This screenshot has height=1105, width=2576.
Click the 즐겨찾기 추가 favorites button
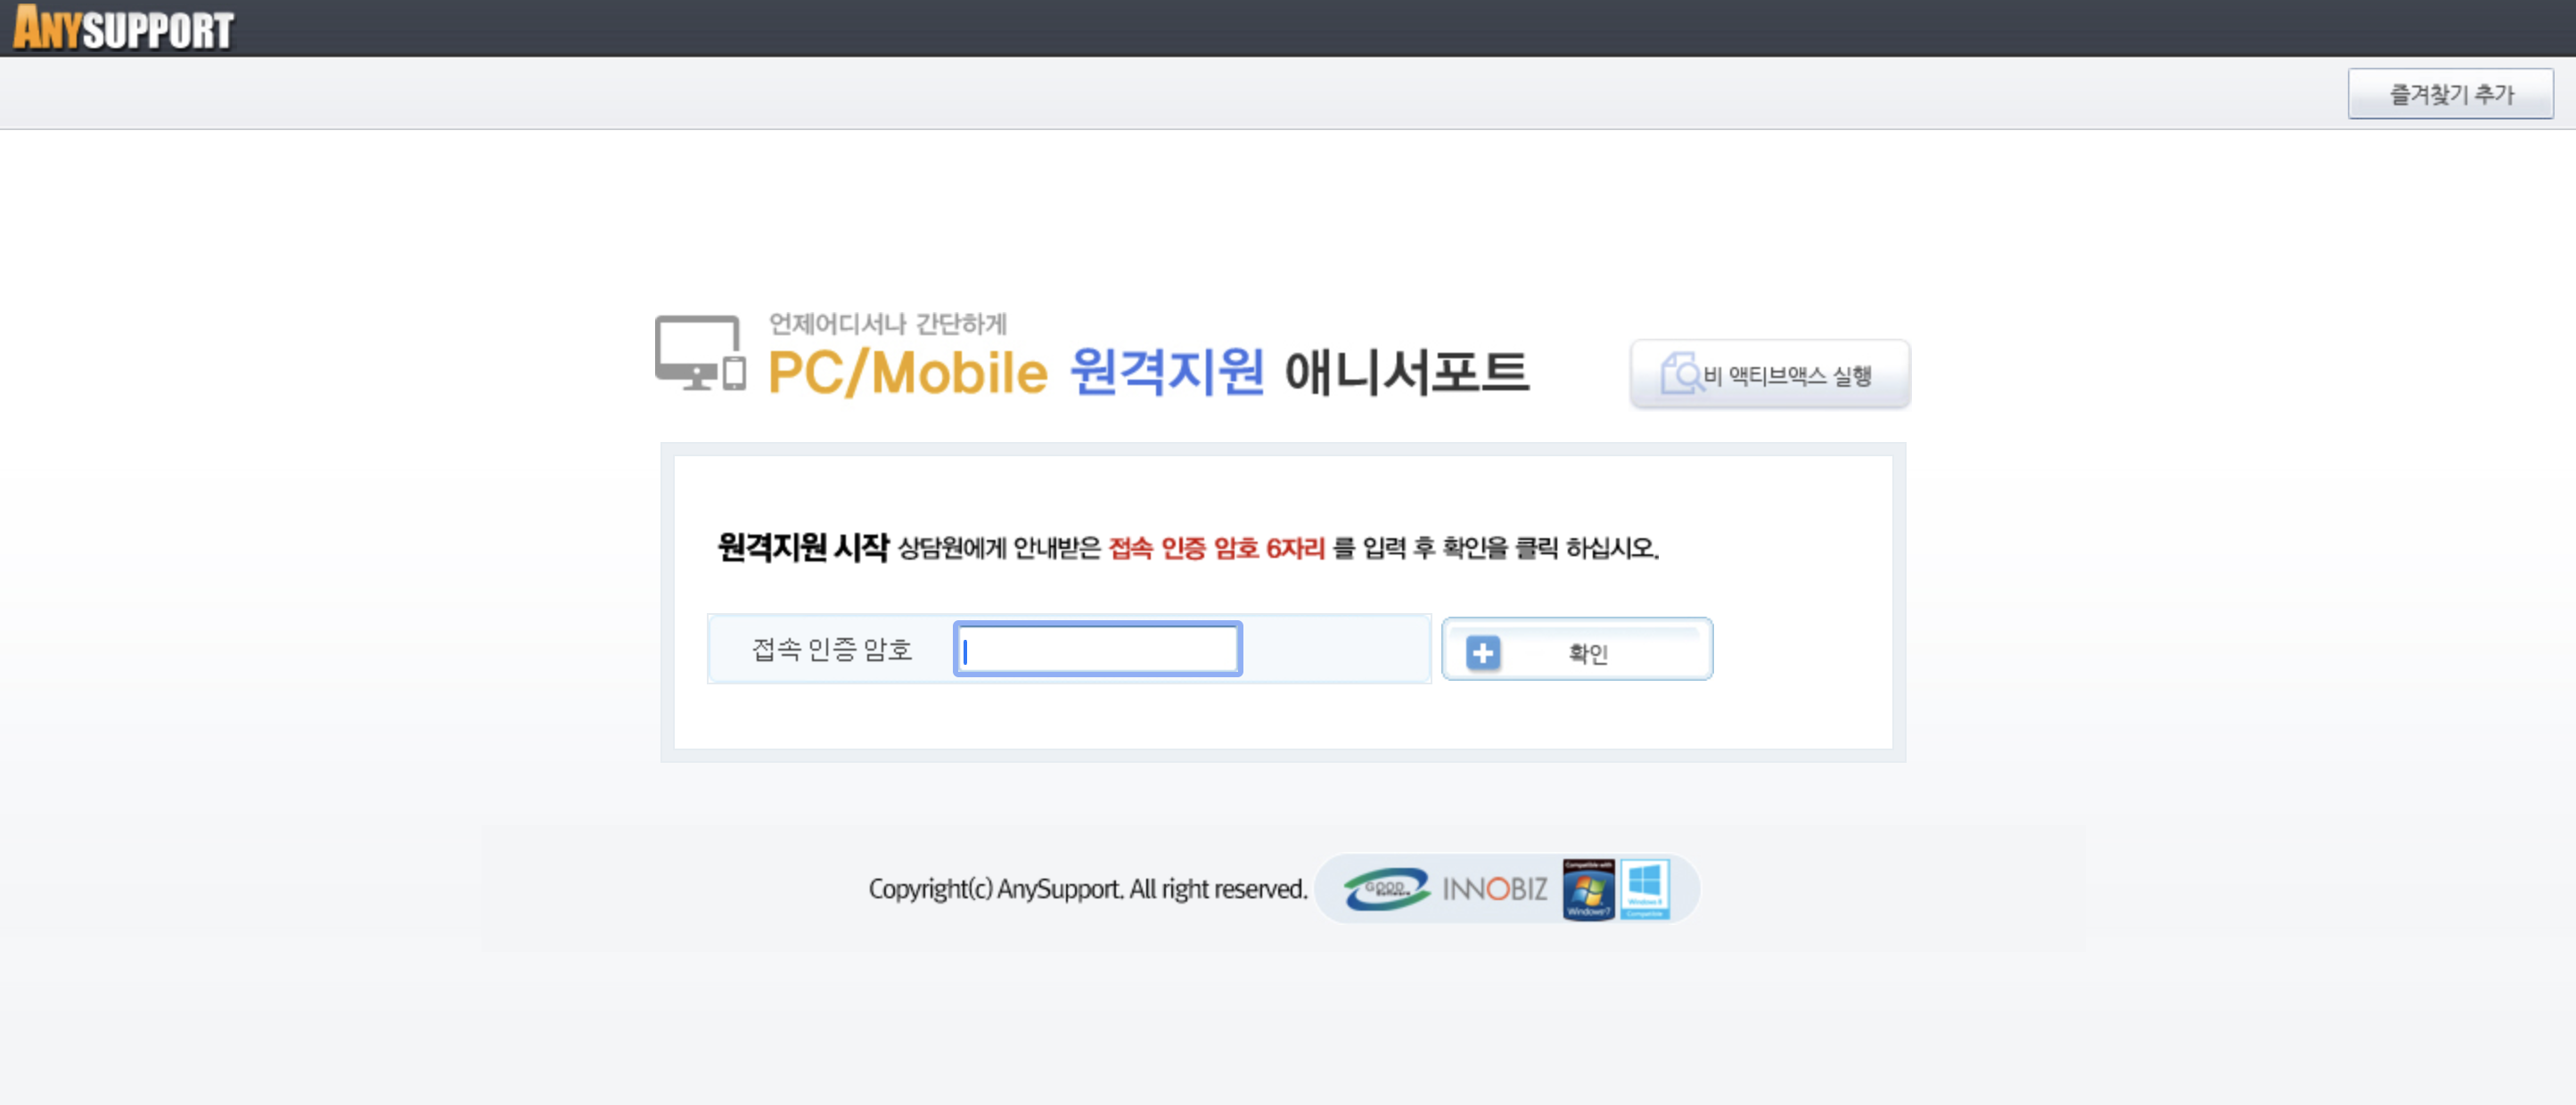click(2451, 94)
